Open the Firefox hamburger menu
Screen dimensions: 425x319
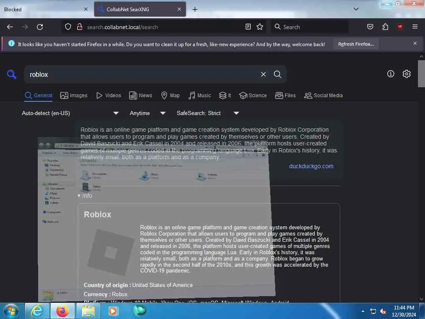coord(415,27)
